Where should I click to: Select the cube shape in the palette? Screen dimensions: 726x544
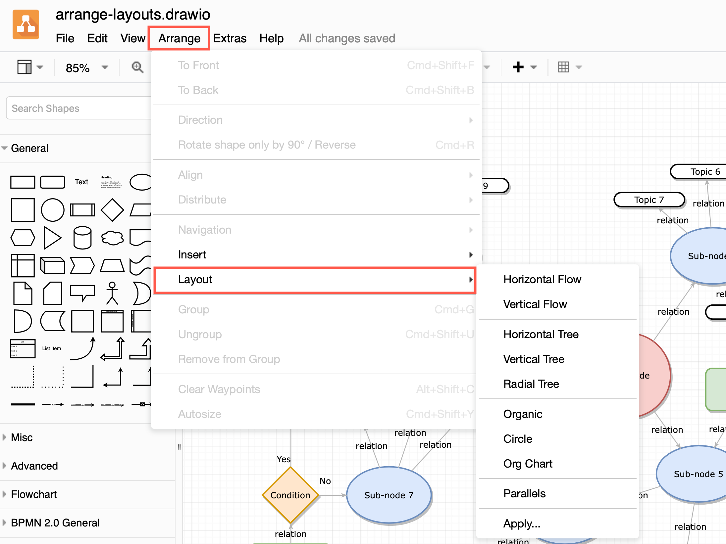click(x=52, y=265)
